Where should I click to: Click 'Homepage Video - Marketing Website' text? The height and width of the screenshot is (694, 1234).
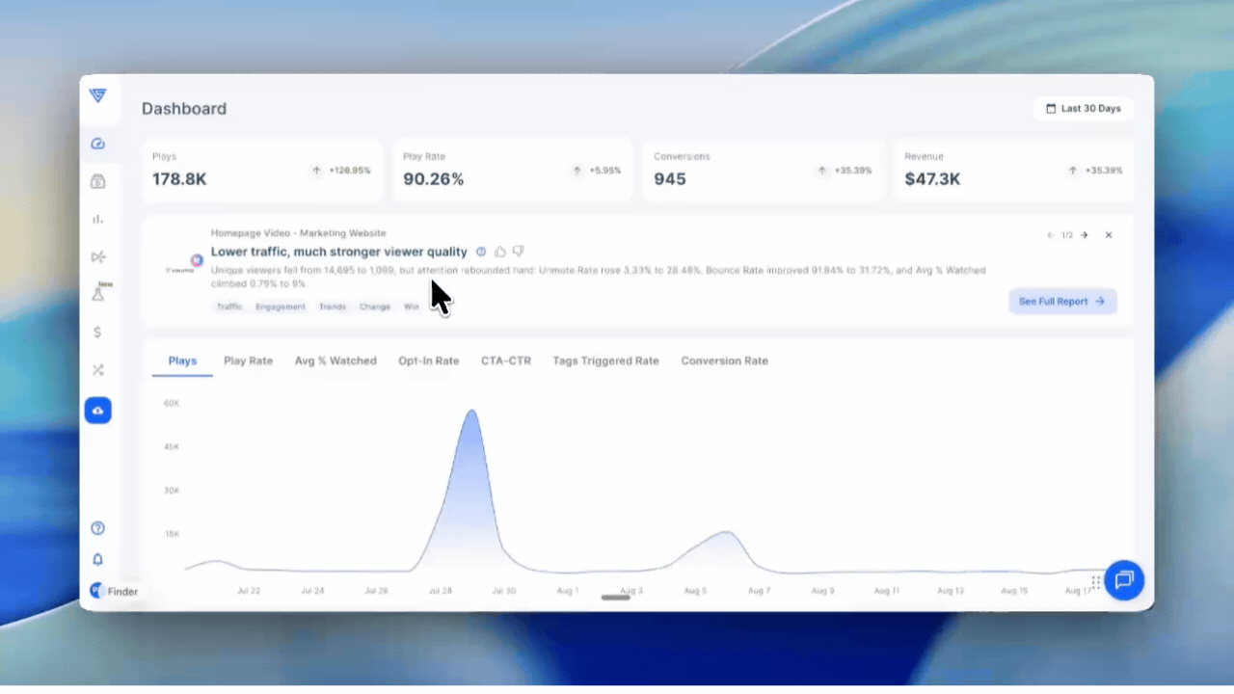(298, 233)
